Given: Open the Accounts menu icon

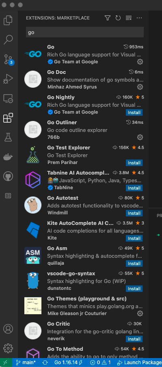Looking at the screenshot, I should pyautogui.click(x=8, y=328).
